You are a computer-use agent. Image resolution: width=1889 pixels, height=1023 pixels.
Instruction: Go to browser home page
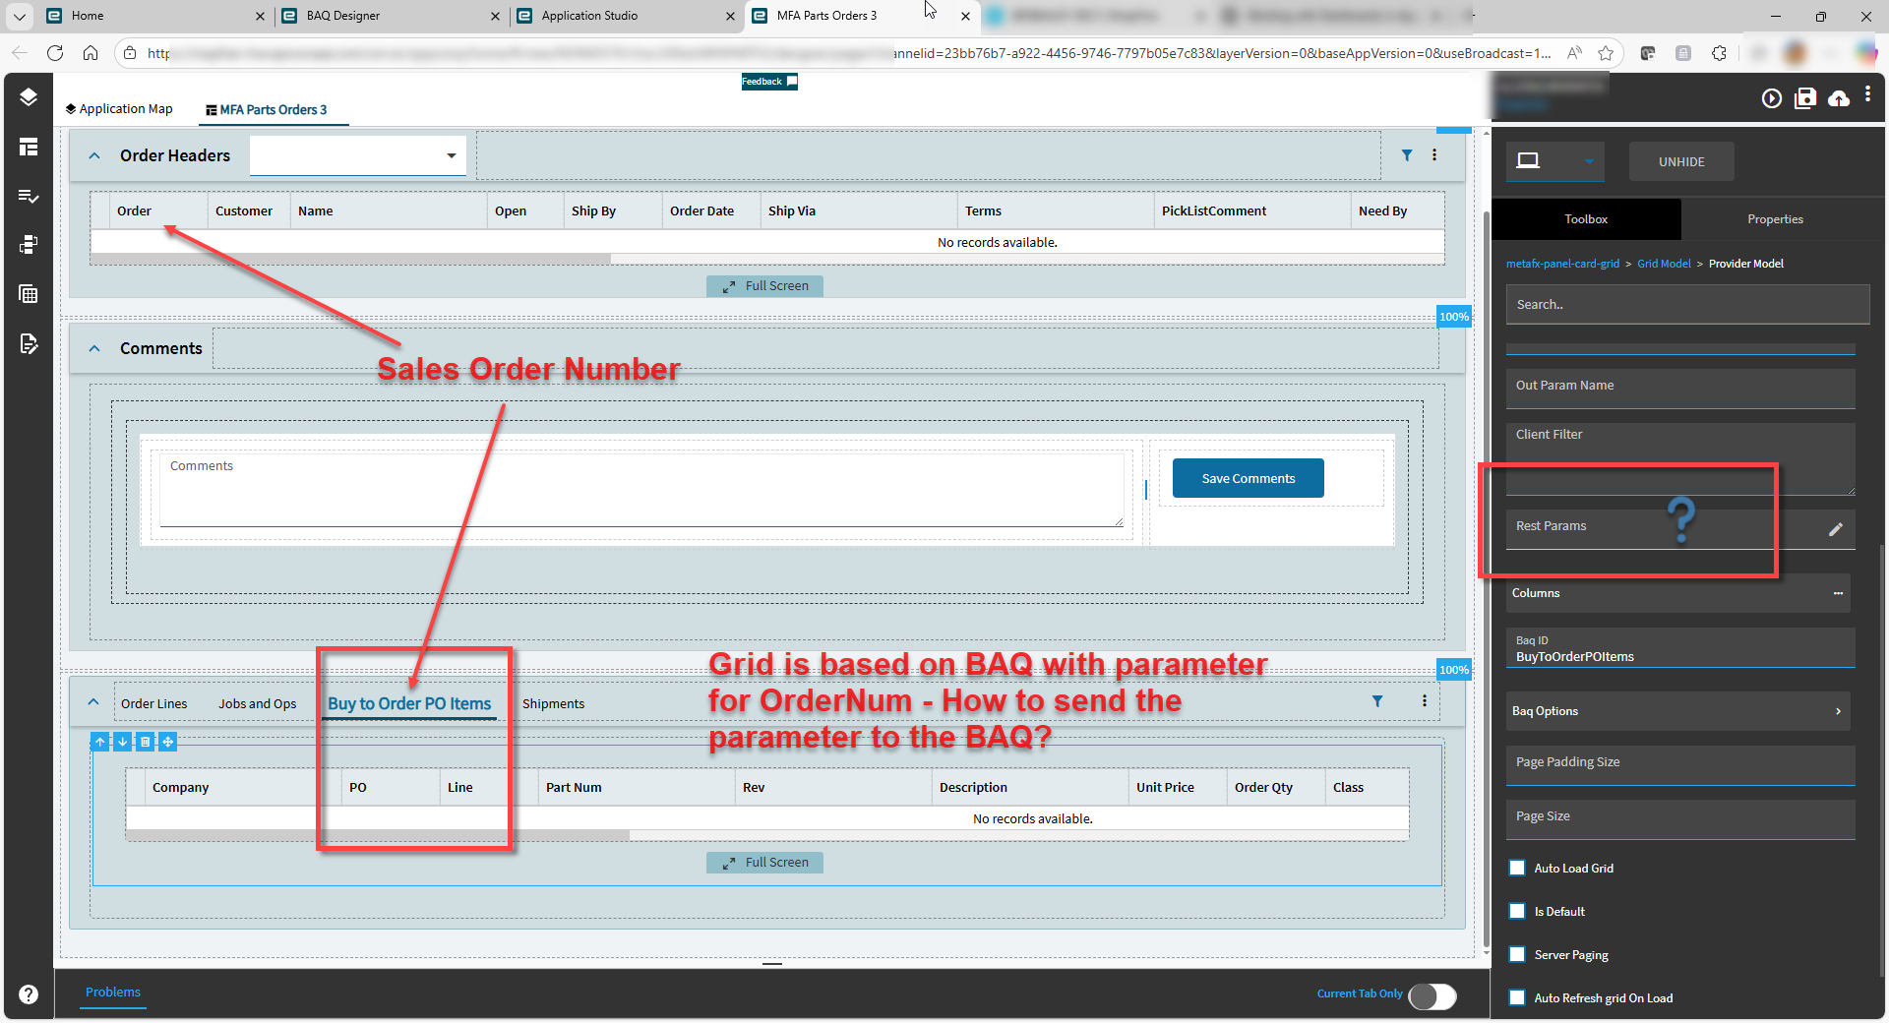click(91, 53)
